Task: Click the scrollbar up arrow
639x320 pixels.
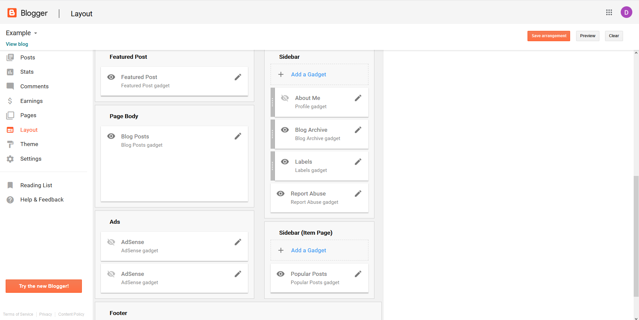Action: (636, 53)
